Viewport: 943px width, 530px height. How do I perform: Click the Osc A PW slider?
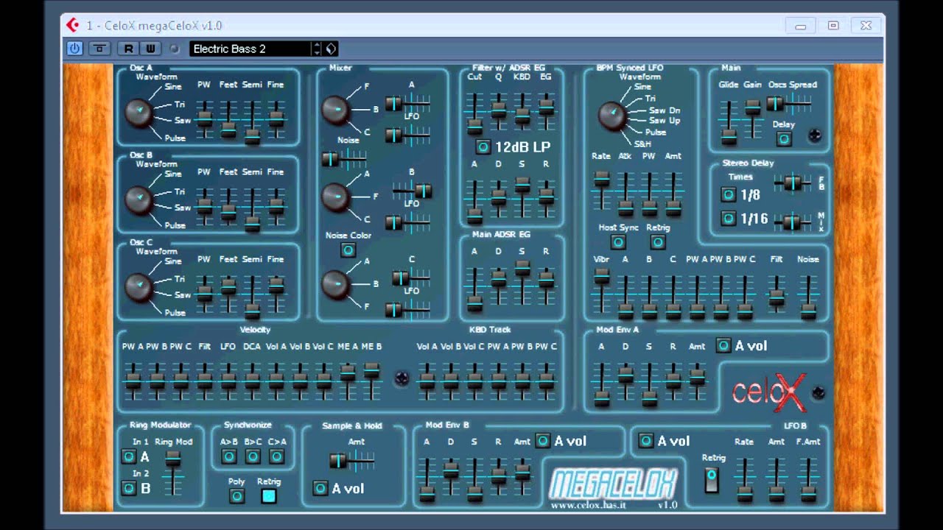tap(204, 118)
